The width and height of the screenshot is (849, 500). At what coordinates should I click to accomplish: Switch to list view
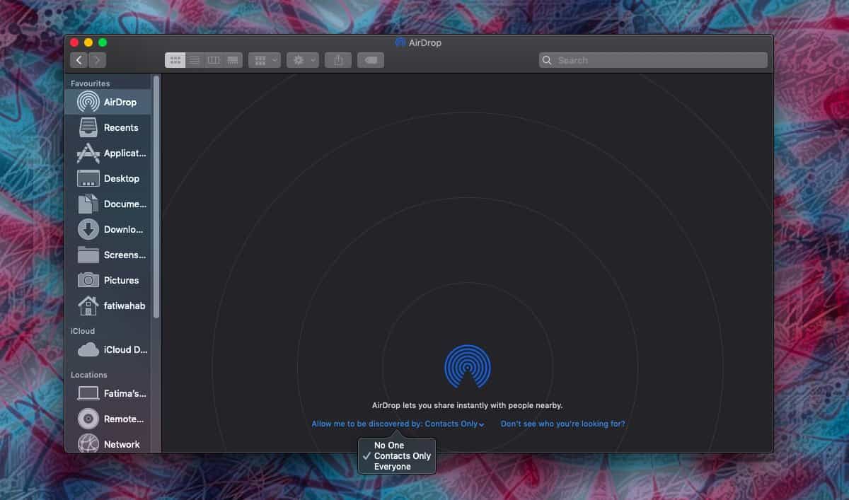coord(195,60)
